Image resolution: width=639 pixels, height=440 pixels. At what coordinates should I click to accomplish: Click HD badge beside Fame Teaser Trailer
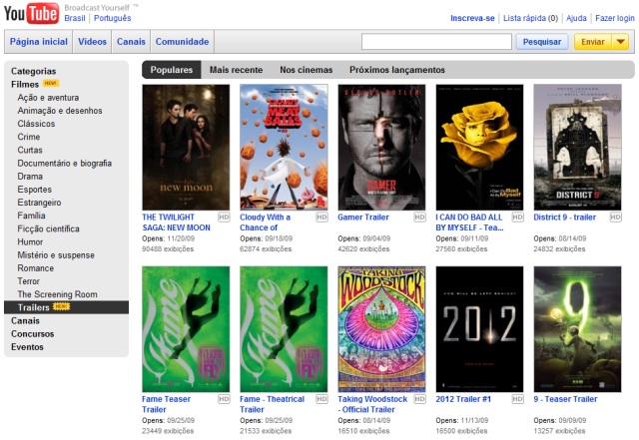(x=224, y=399)
